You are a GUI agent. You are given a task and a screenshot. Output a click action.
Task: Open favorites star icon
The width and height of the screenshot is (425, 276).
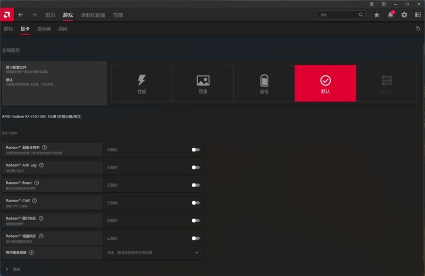click(x=377, y=15)
